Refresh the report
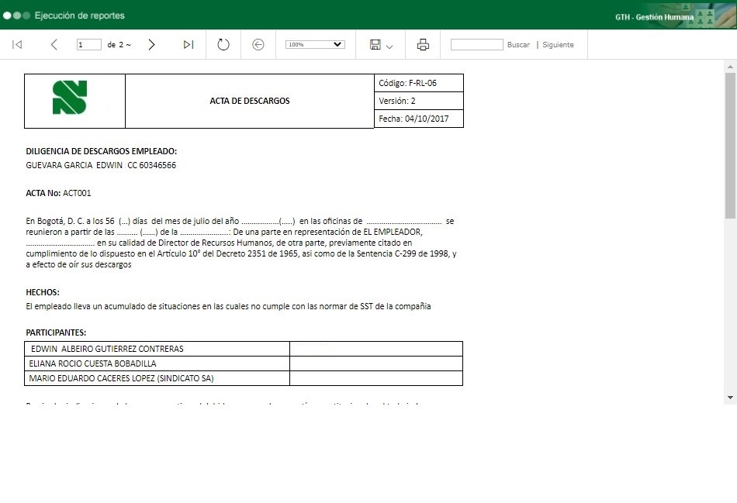The image size is (737, 503). 223,45
